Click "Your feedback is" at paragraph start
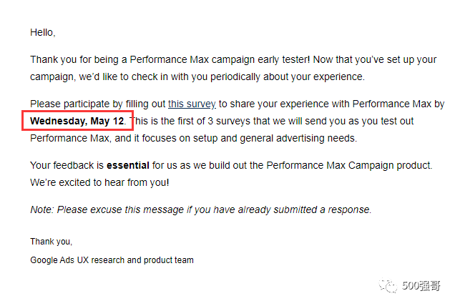The height and width of the screenshot is (306, 455). click(x=67, y=165)
